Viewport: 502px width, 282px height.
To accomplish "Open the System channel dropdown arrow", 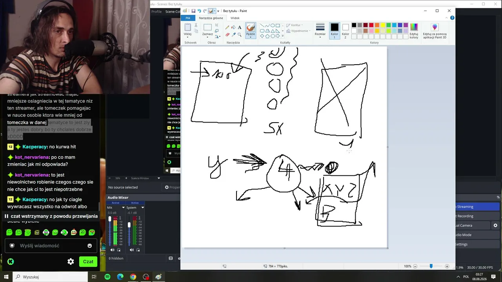I will pyautogui.click(x=142, y=208).
